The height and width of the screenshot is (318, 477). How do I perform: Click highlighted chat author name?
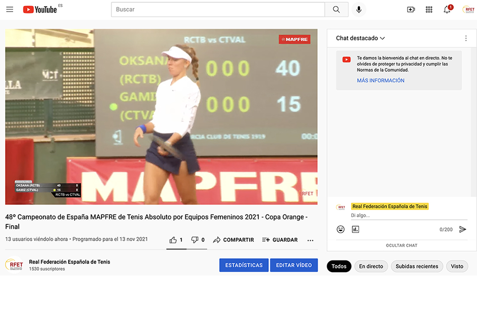coord(390,206)
